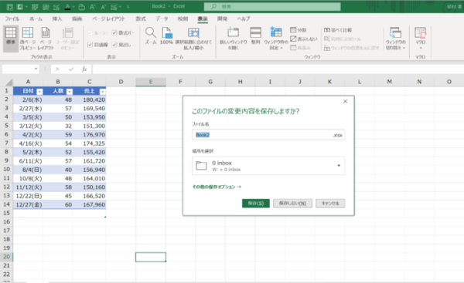Open filter dropdown on 日付 column
This screenshot has width=464, height=283.
tap(39, 92)
